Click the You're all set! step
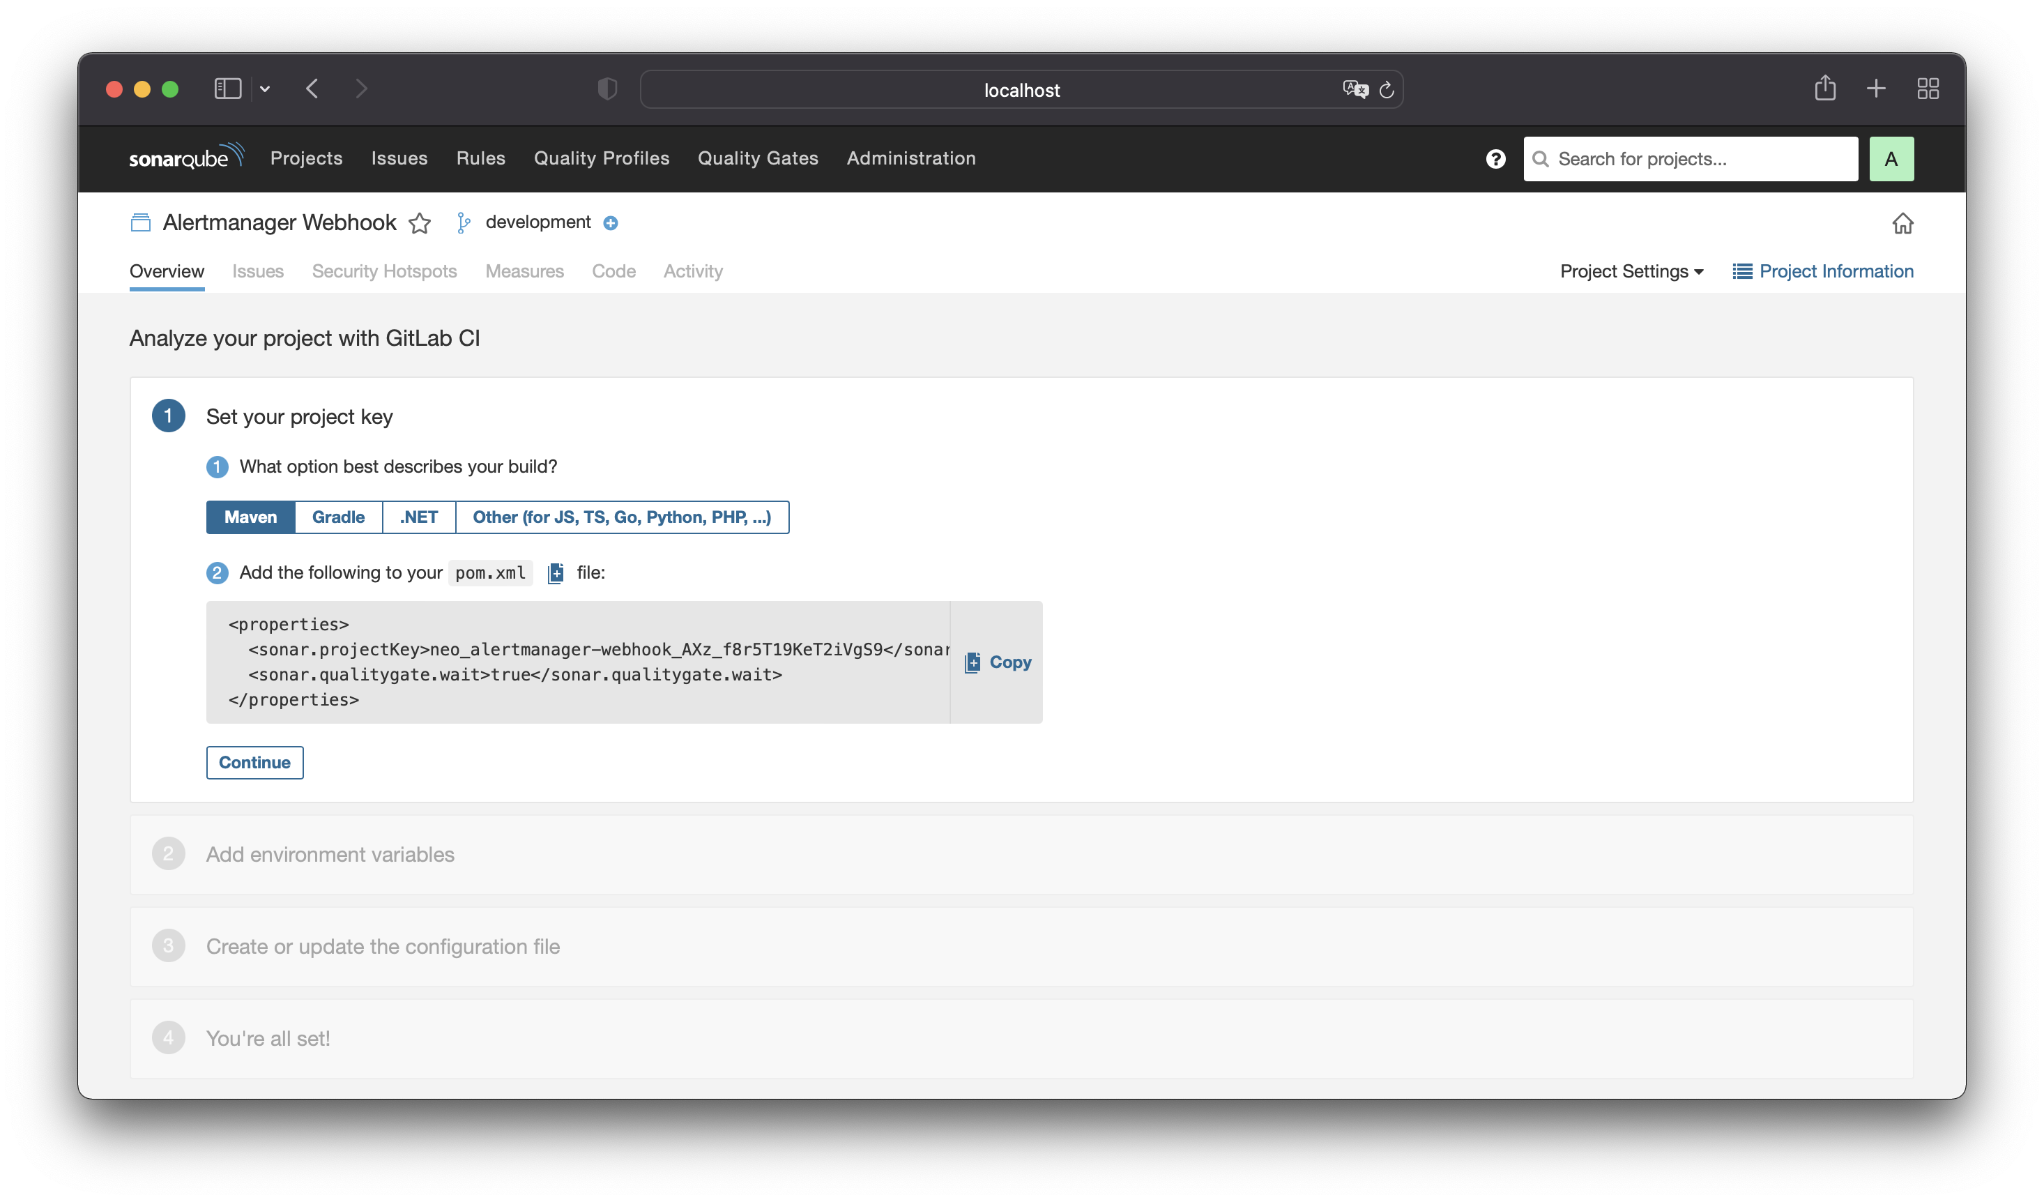The width and height of the screenshot is (2044, 1202). (1021, 1038)
